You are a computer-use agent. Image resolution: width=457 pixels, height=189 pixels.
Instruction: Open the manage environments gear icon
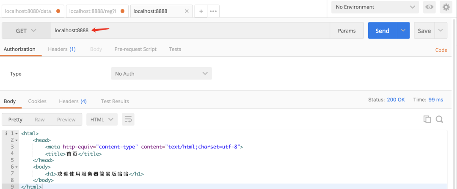(x=446, y=7)
